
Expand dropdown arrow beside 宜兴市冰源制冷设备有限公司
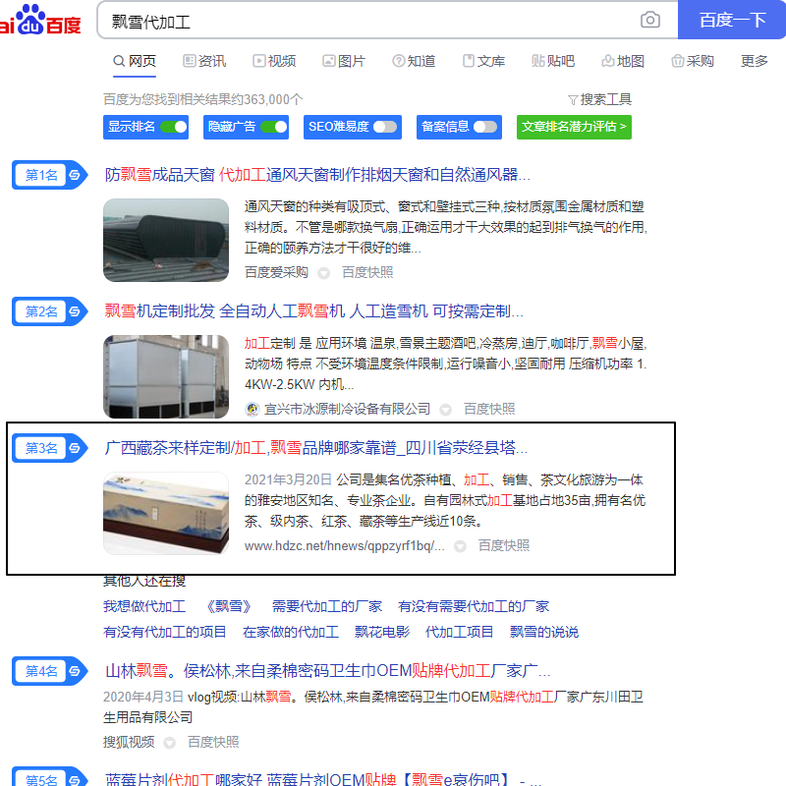point(445,410)
